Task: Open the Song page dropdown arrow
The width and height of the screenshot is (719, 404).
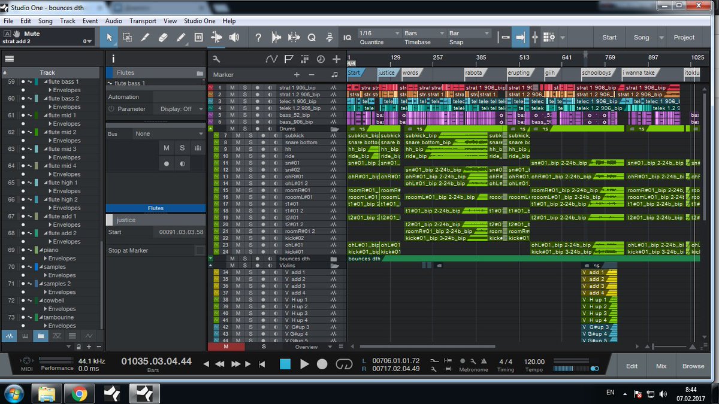Action: [x=661, y=38]
